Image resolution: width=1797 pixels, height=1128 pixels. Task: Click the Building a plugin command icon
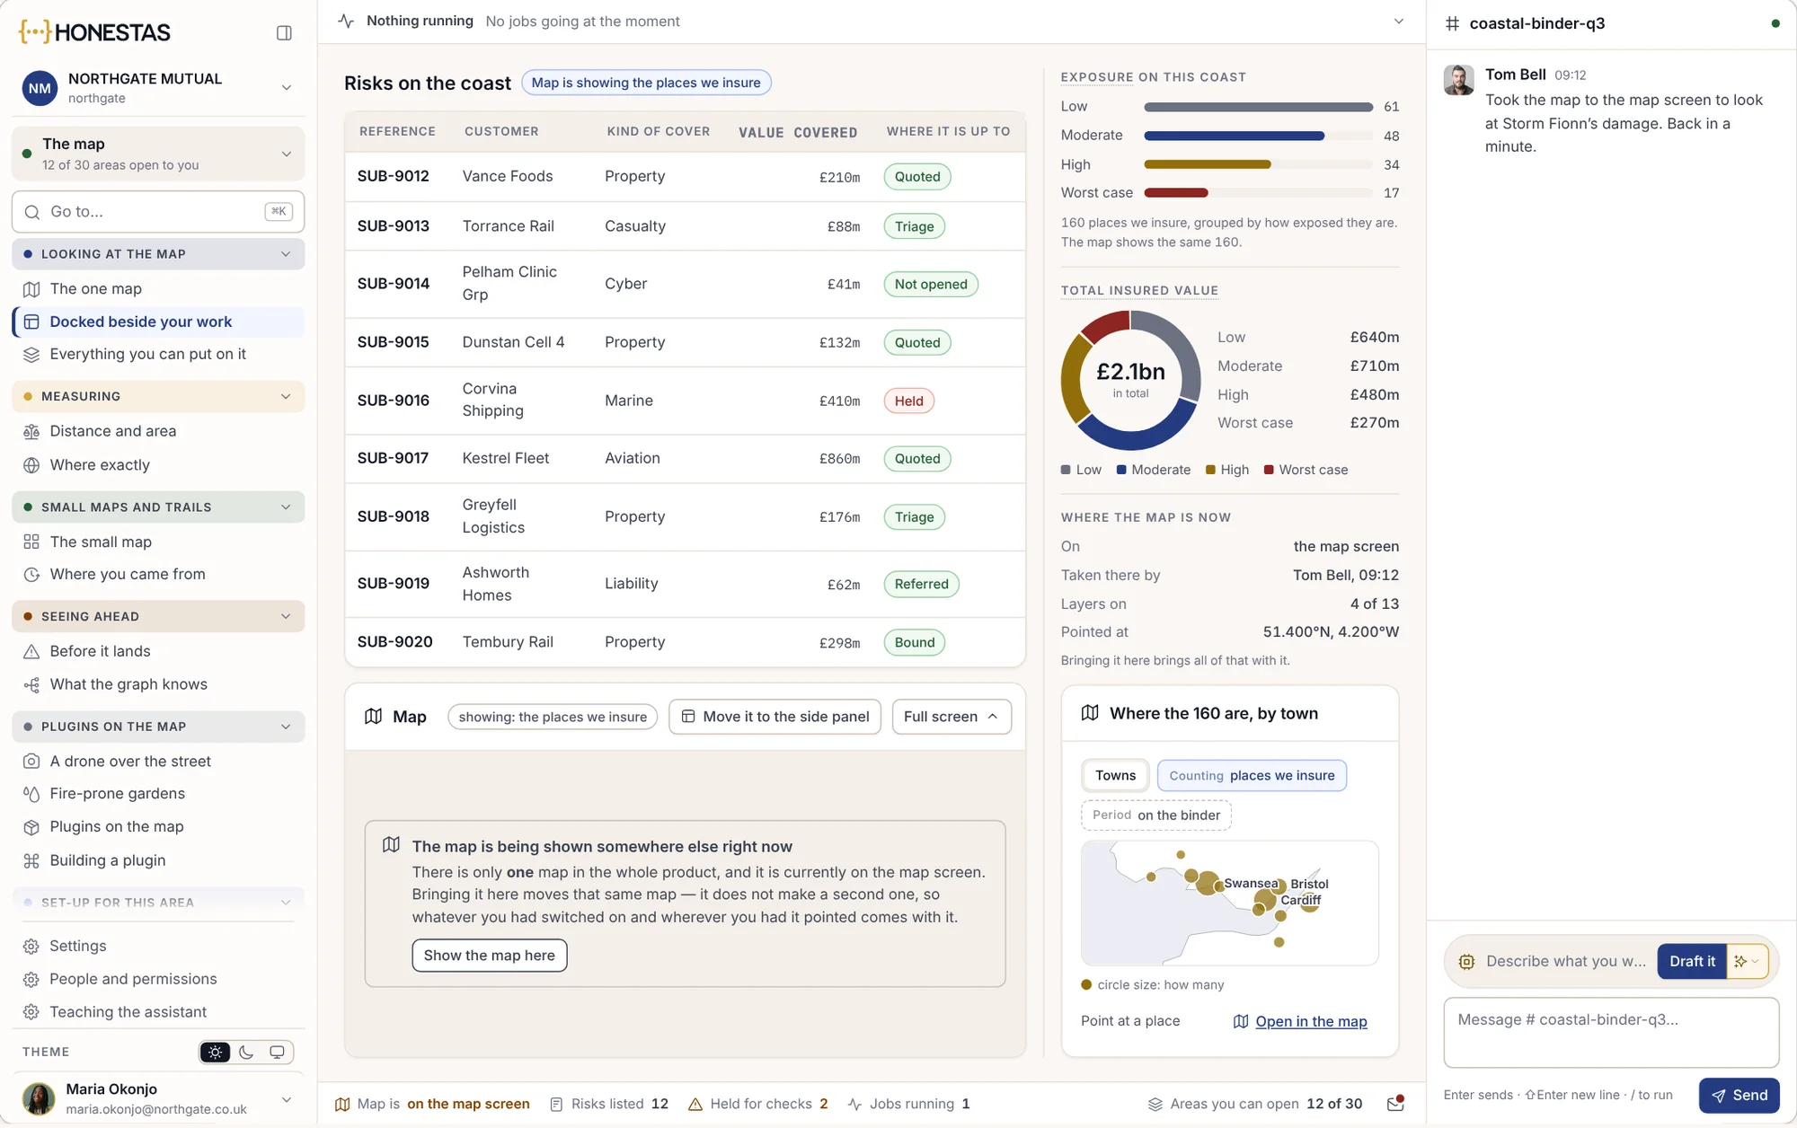click(31, 861)
